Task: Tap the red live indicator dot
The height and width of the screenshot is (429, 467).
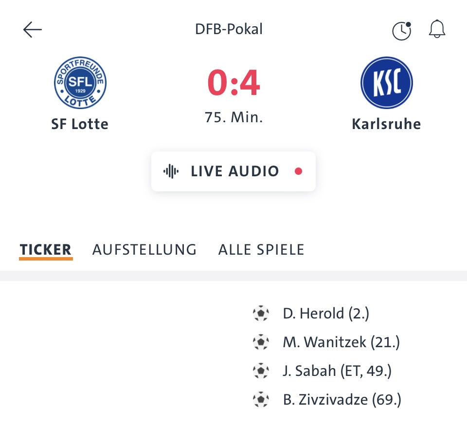Action: pos(298,171)
